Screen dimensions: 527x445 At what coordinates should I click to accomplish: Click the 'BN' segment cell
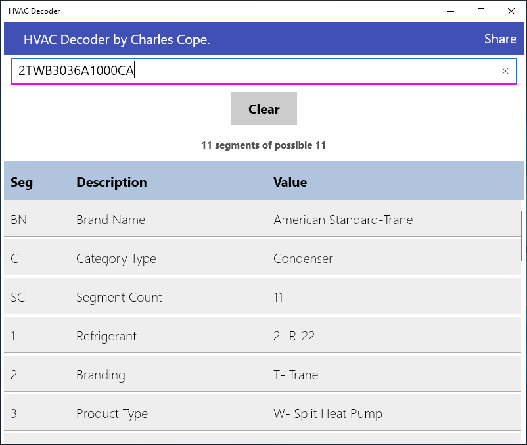pos(19,220)
